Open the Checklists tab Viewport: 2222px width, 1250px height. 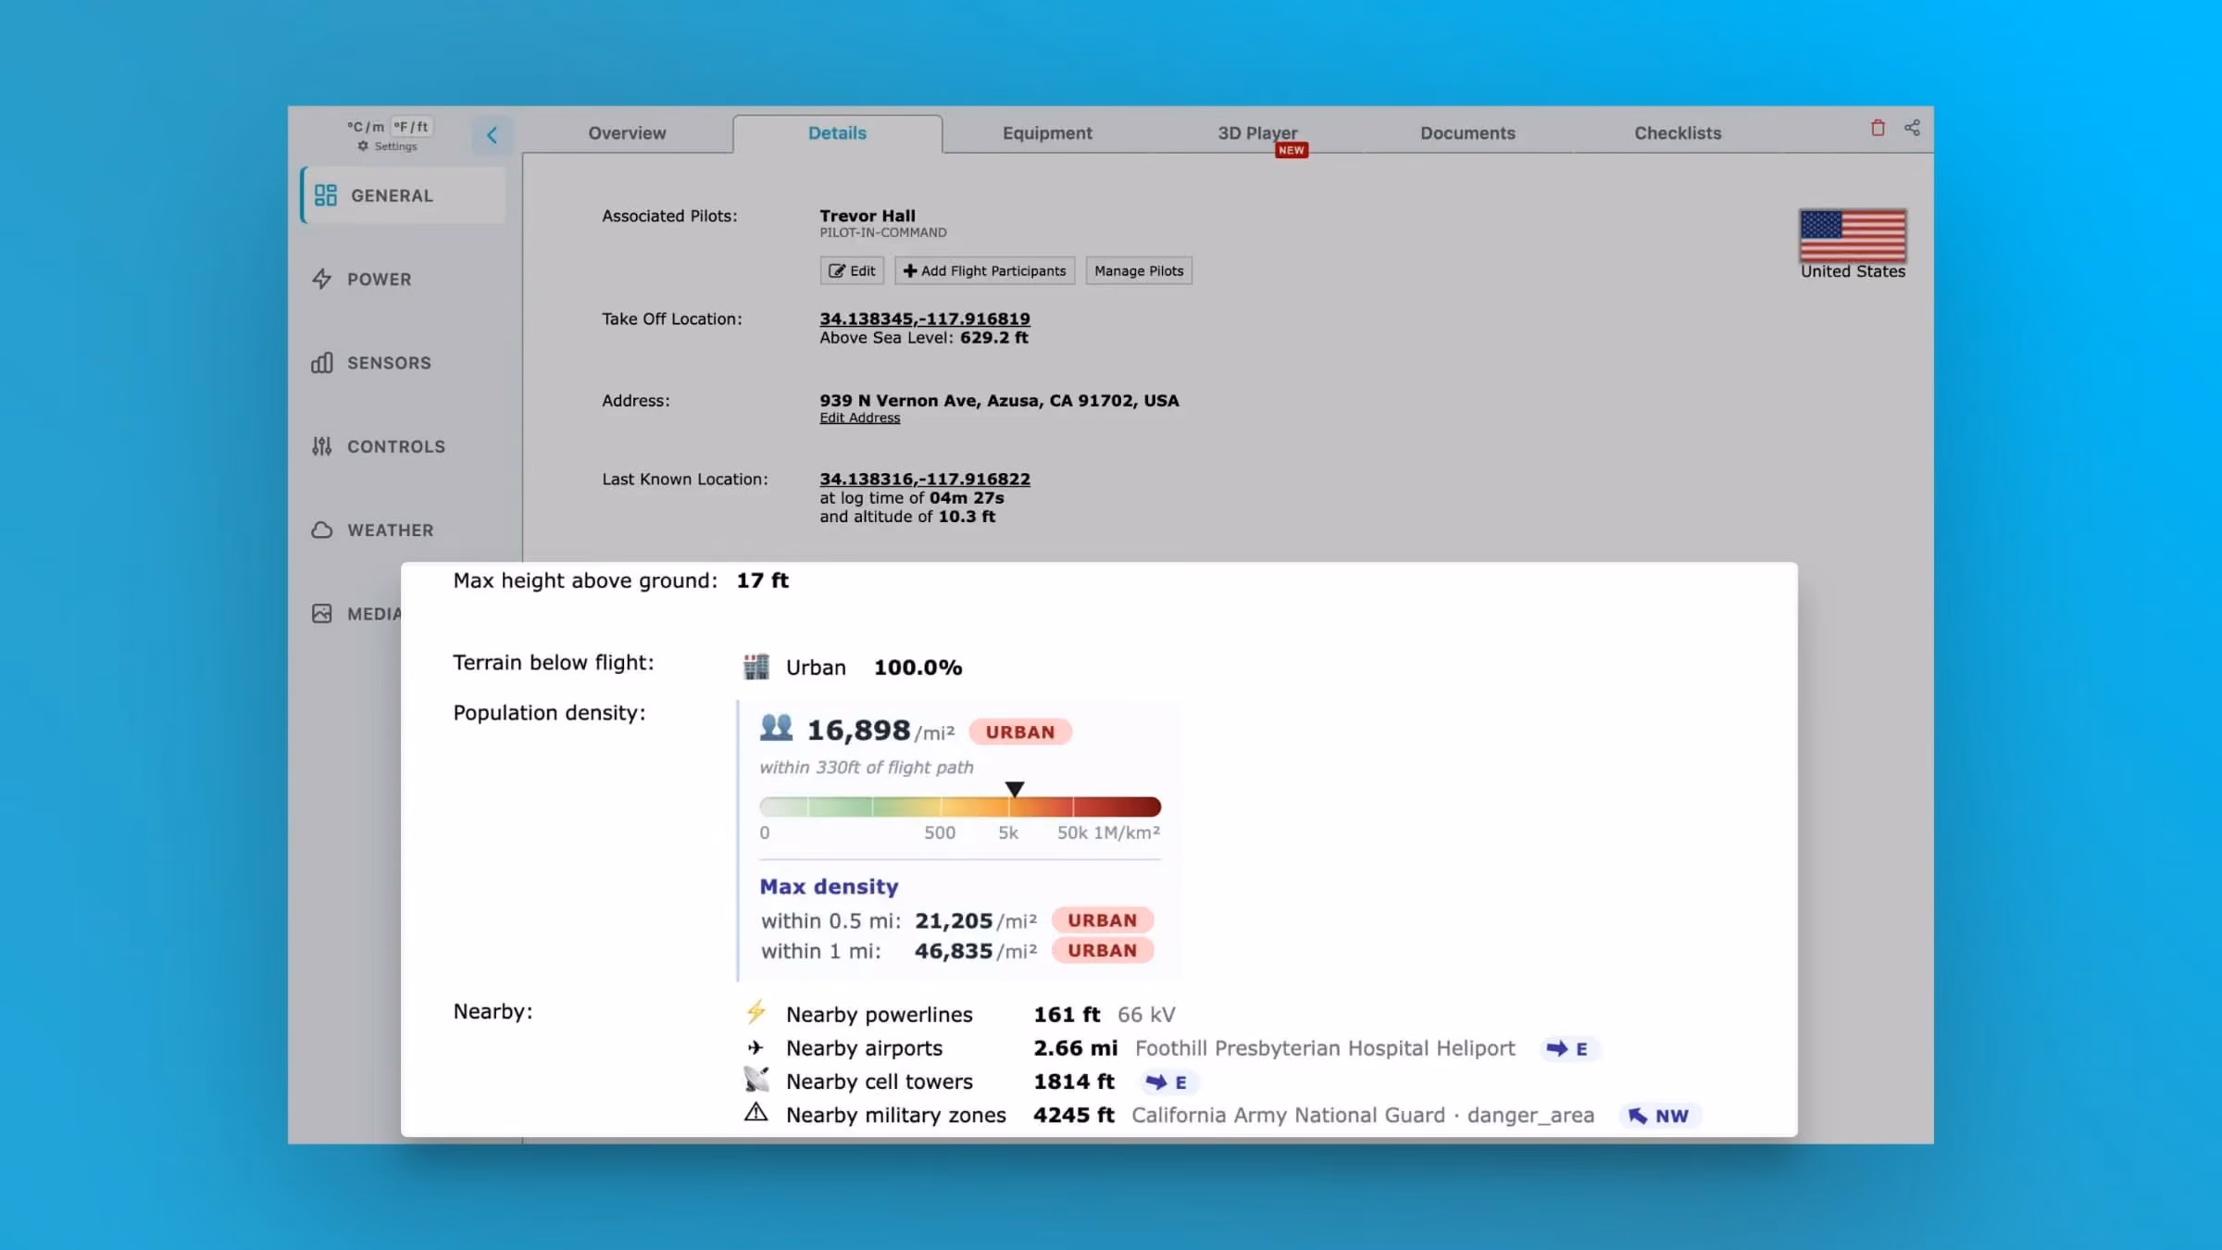click(x=1678, y=133)
